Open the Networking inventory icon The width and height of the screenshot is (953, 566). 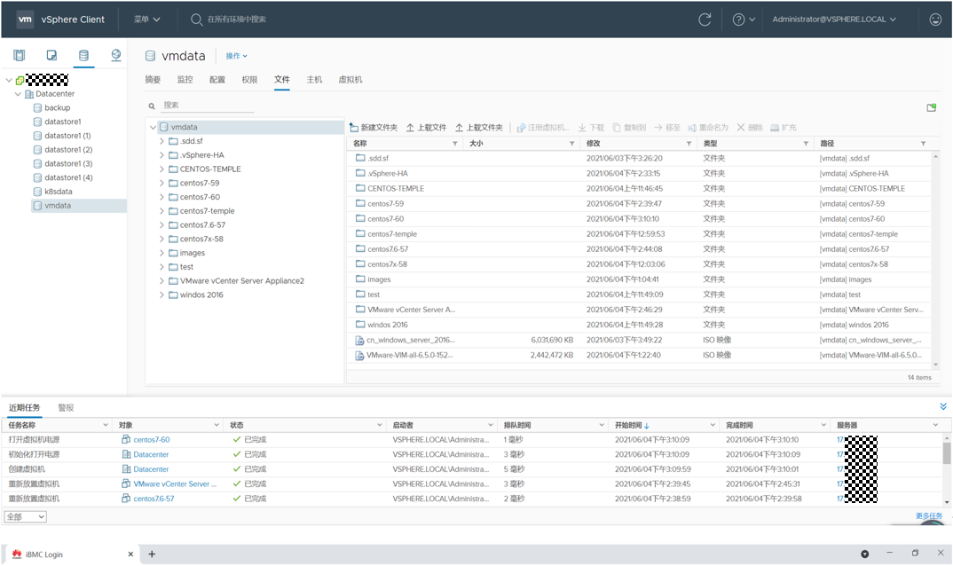pos(116,55)
